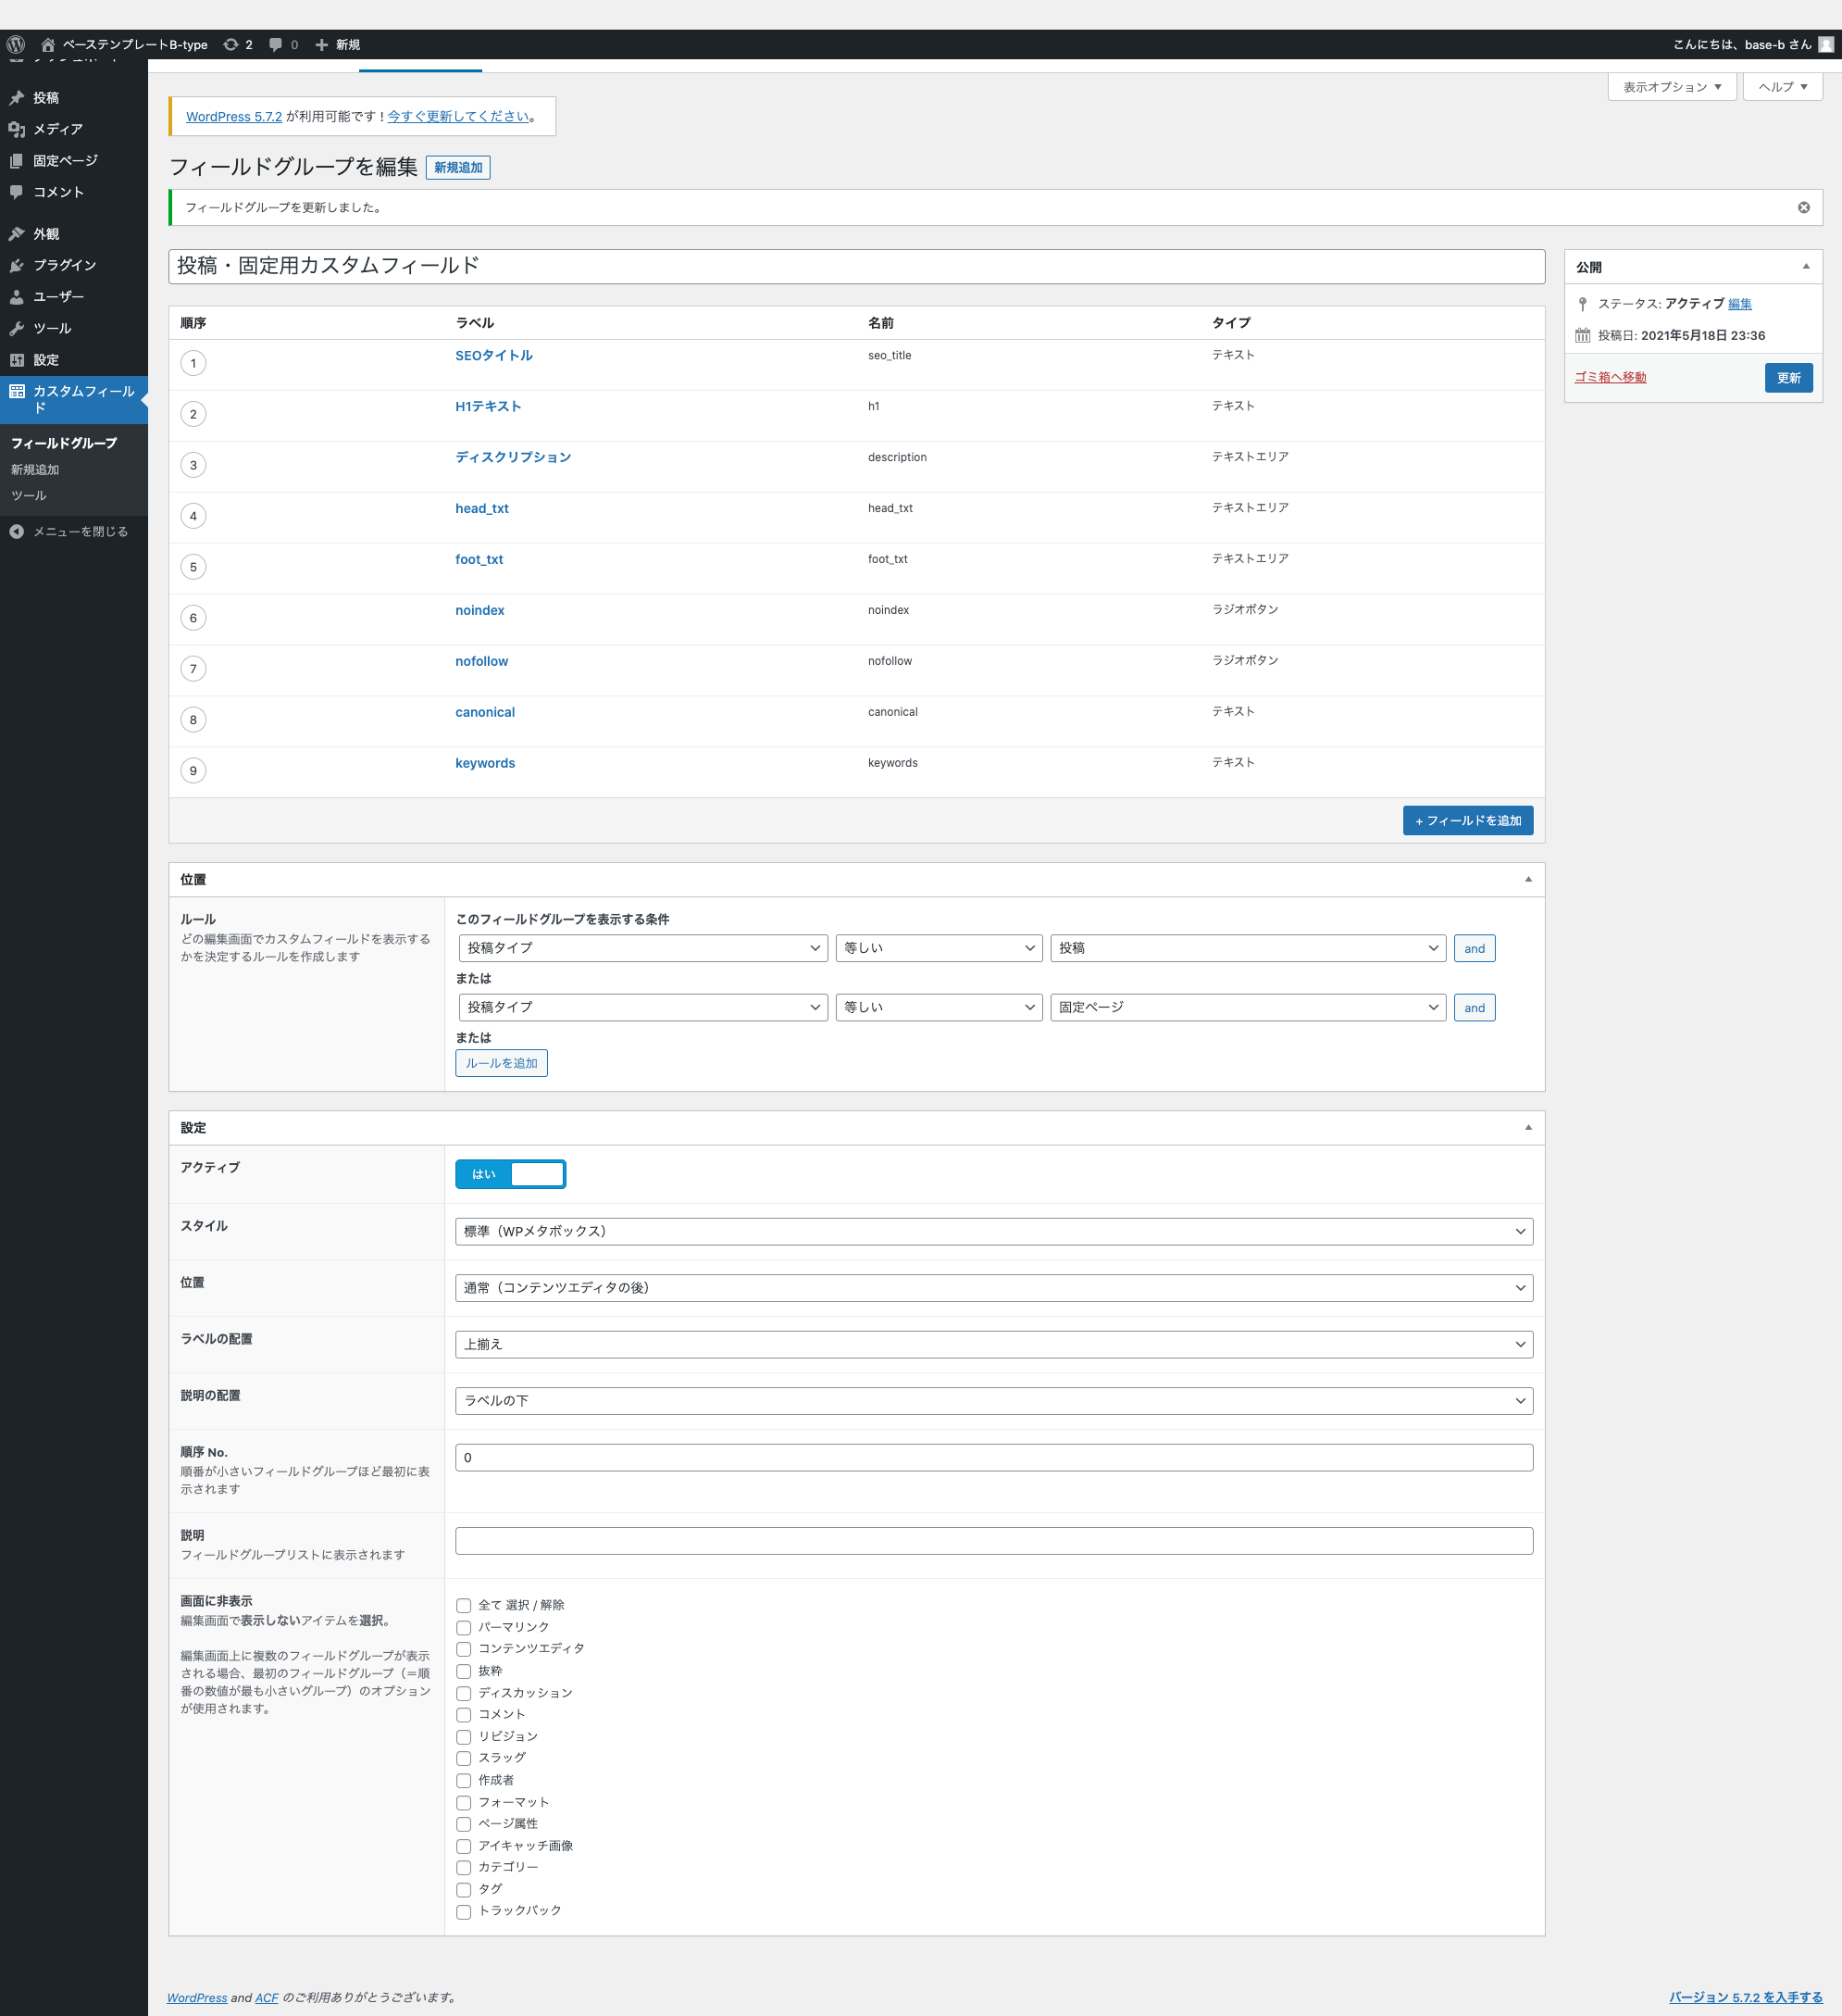
Task: Click the updates refresh icon
Action: pyautogui.click(x=230, y=44)
